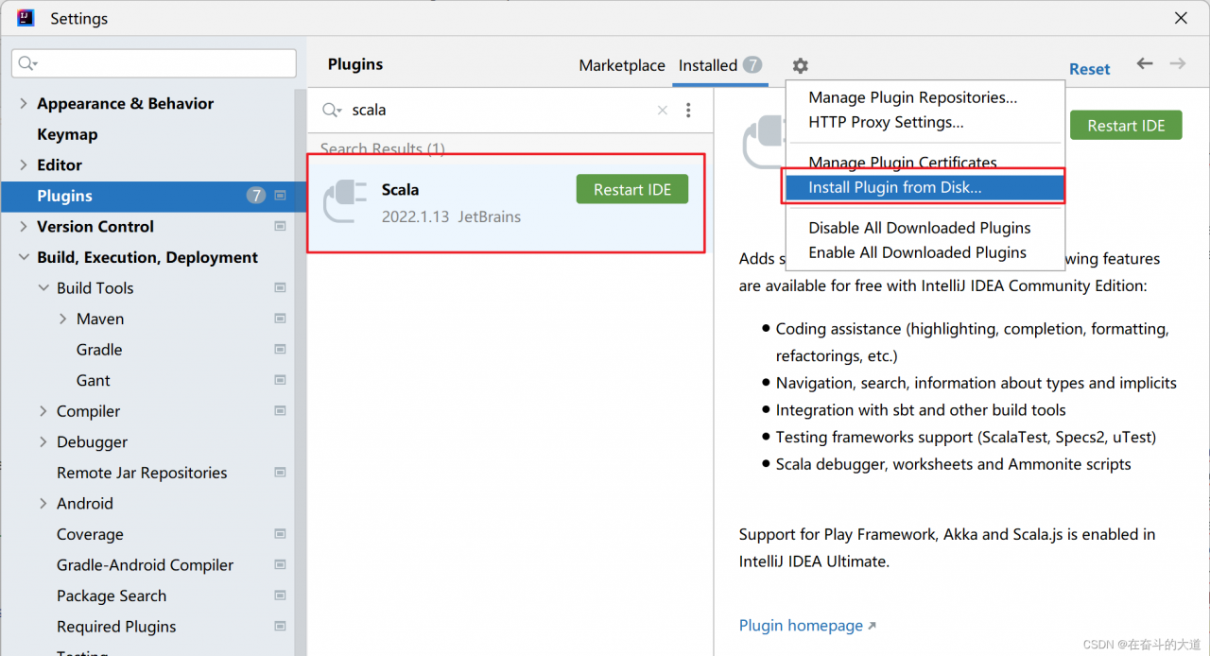Focus the settings search field
Viewport: 1210px width, 656px height.
point(154,63)
